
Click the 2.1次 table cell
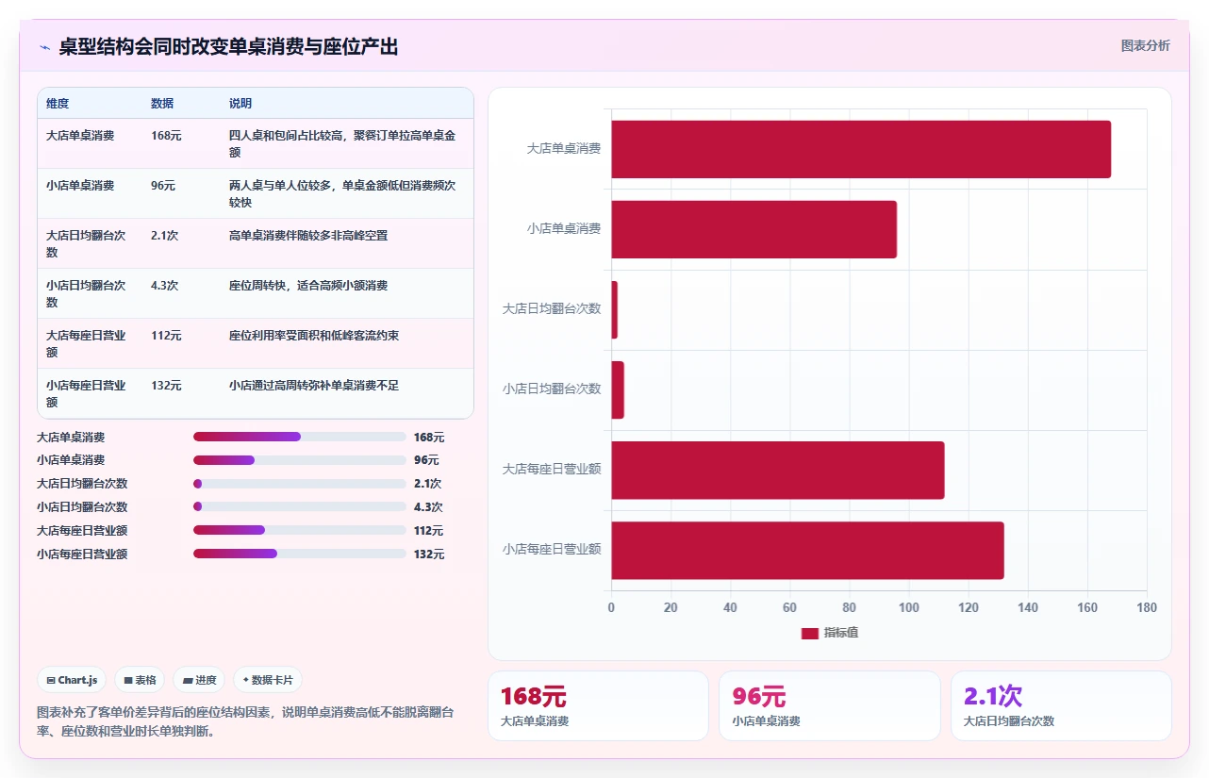(x=165, y=235)
